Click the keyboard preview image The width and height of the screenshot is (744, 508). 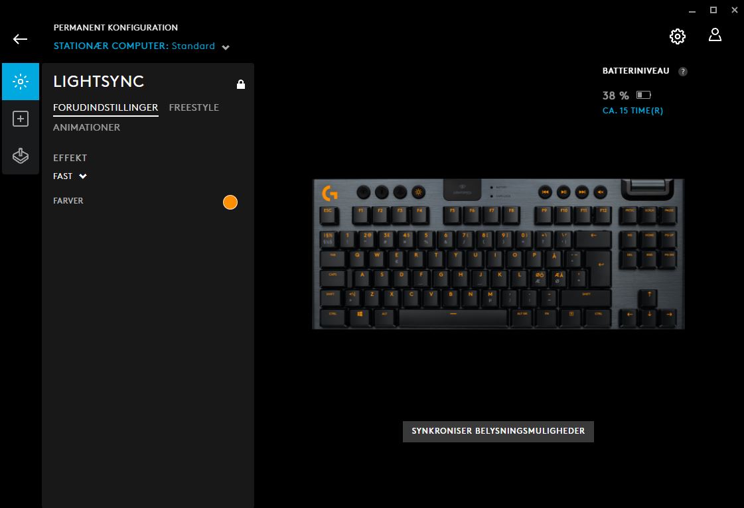[498, 254]
